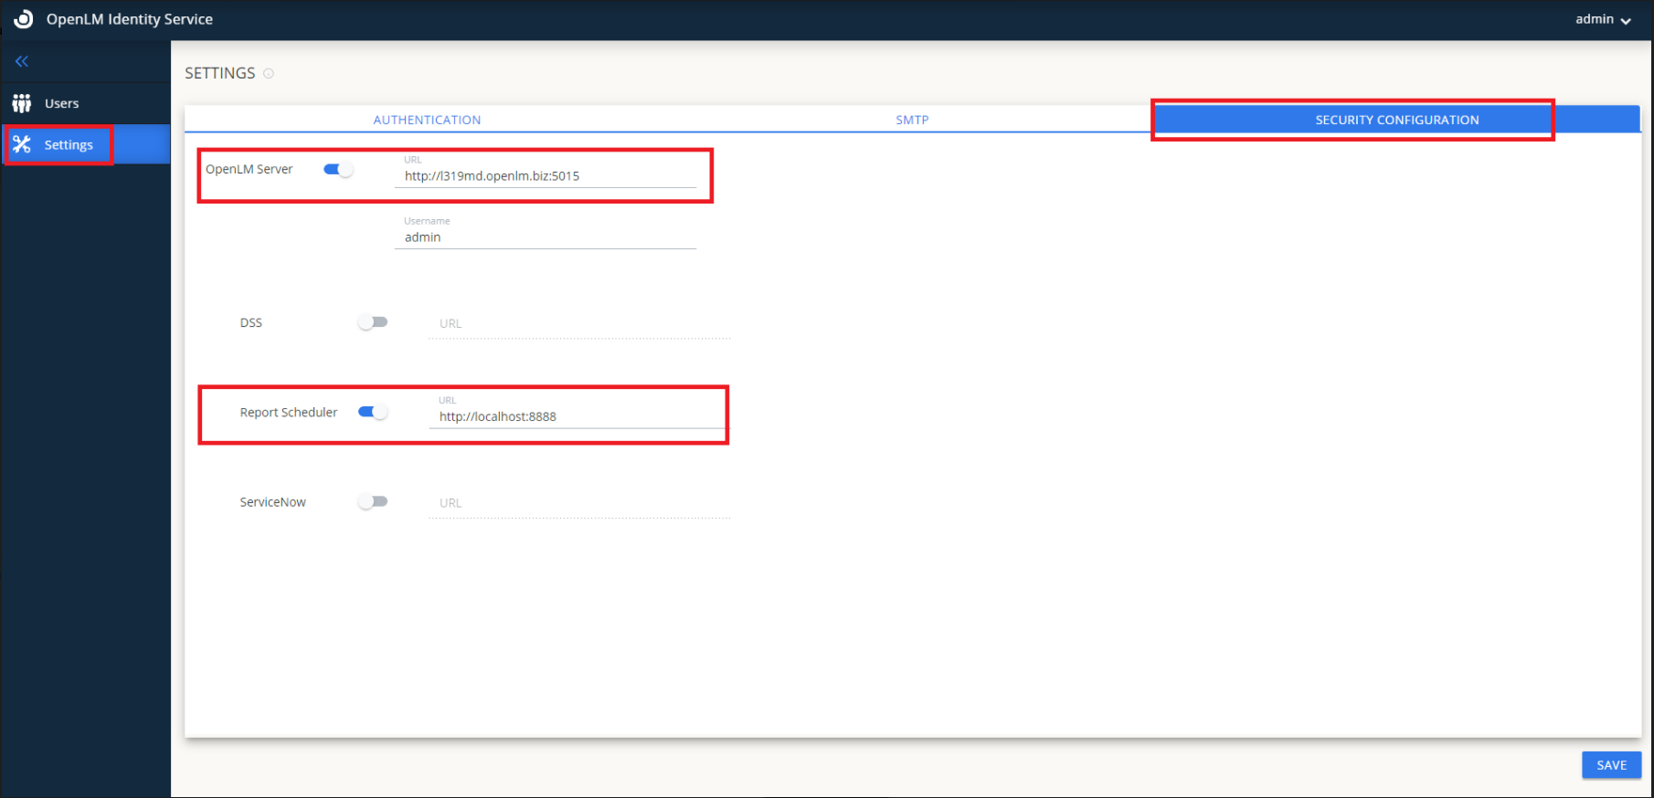
Task: Open the SMTP tab
Action: pyautogui.click(x=911, y=120)
